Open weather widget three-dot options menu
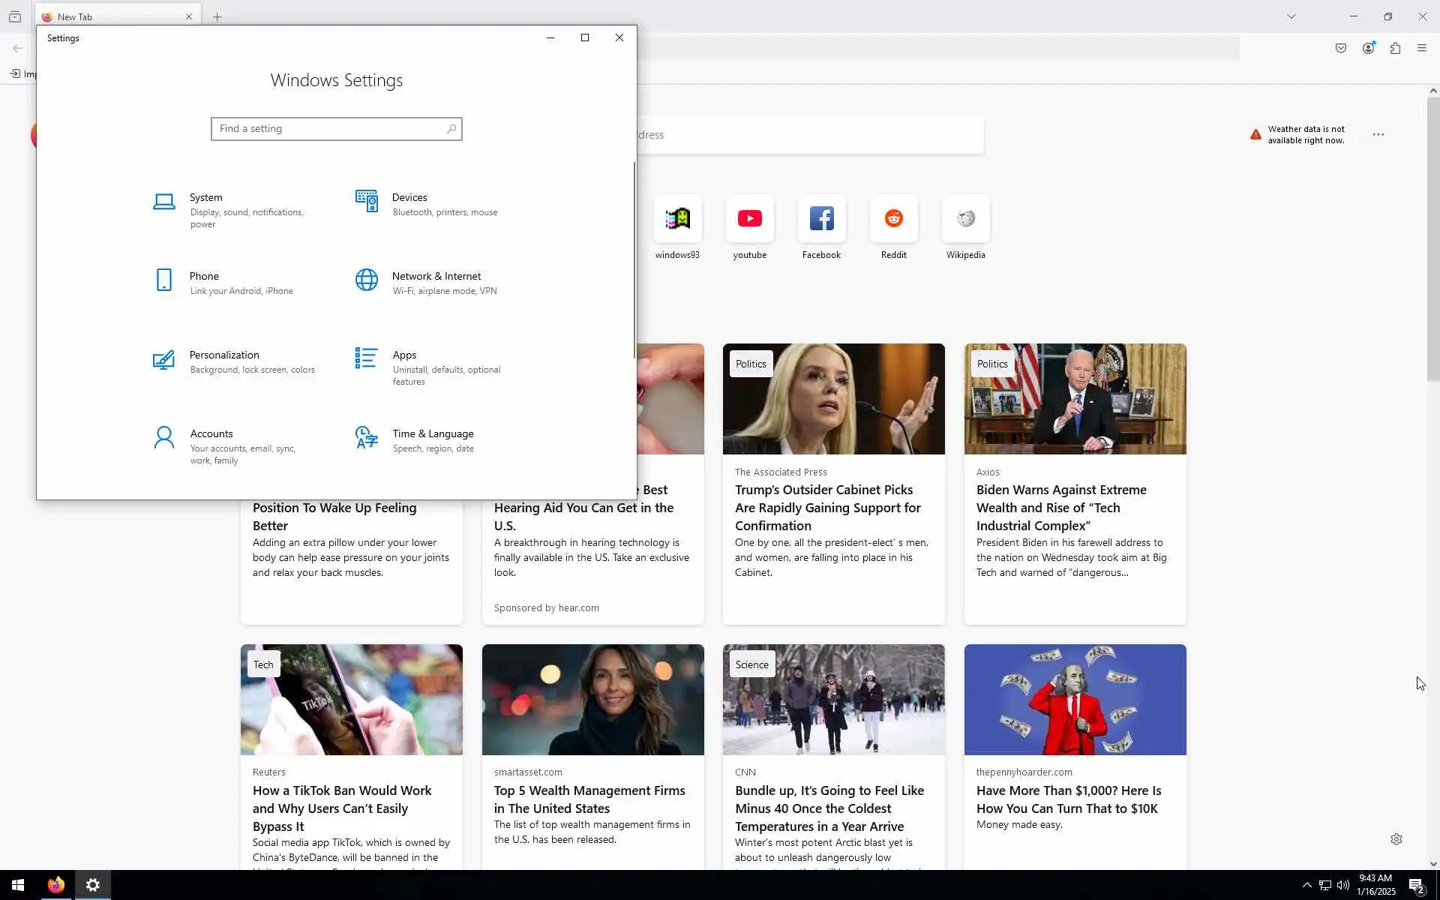1440x900 pixels. coord(1378,135)
